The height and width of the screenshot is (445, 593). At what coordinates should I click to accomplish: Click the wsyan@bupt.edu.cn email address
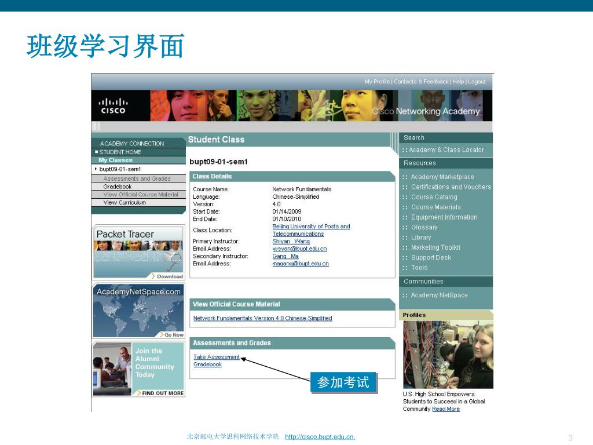299,249
